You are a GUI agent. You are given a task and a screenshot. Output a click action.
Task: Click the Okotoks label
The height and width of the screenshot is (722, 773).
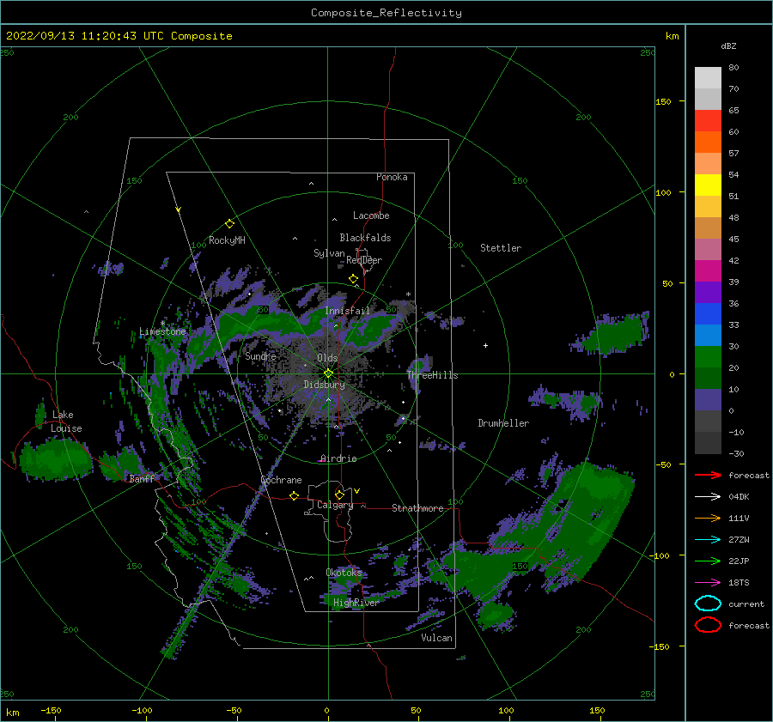click(x=344, y=573)
